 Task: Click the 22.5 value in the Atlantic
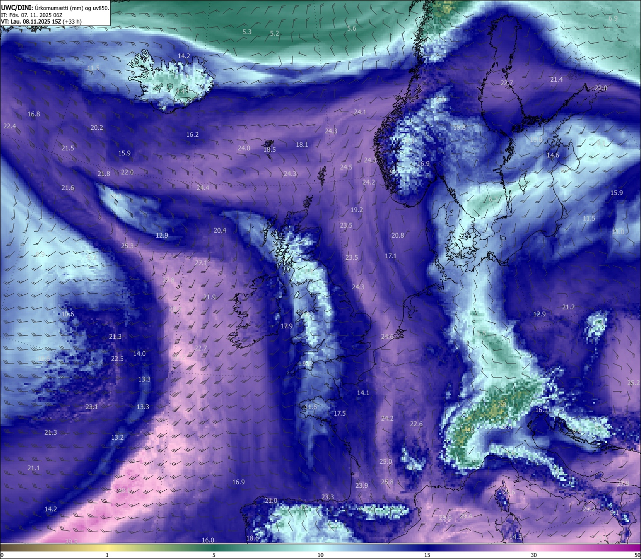(117, 359)
